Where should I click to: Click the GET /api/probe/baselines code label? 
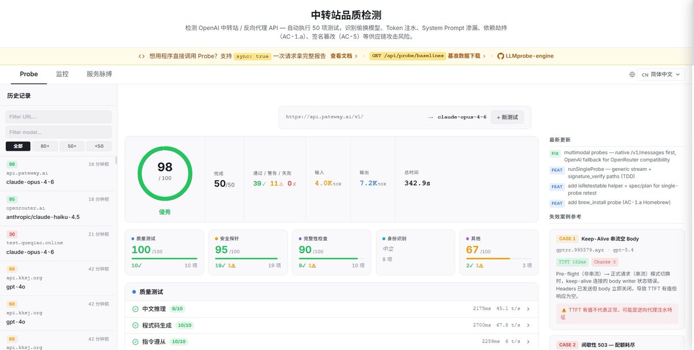[408, 56]
